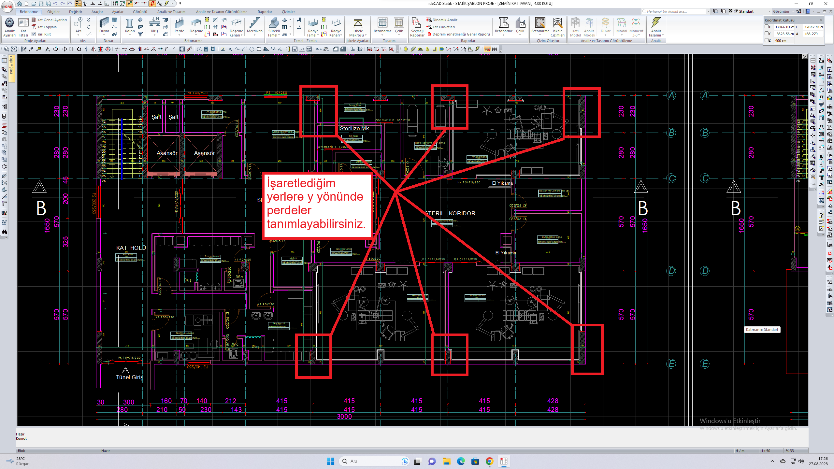Viewport: 834px width, 469px height.
Task: Click Dinamik Analiz button
Action: [442, 20]
